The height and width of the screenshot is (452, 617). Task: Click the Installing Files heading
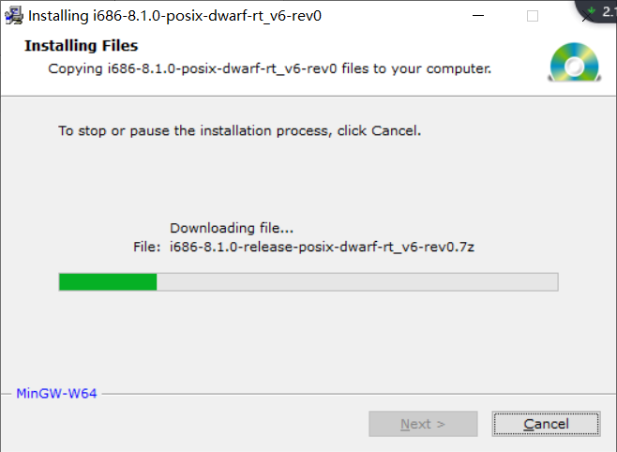click(81, 46)
